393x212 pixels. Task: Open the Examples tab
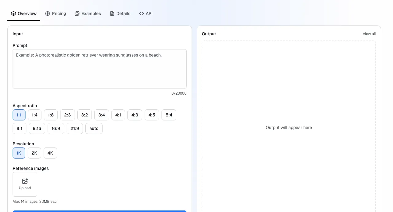click(88, 14)
